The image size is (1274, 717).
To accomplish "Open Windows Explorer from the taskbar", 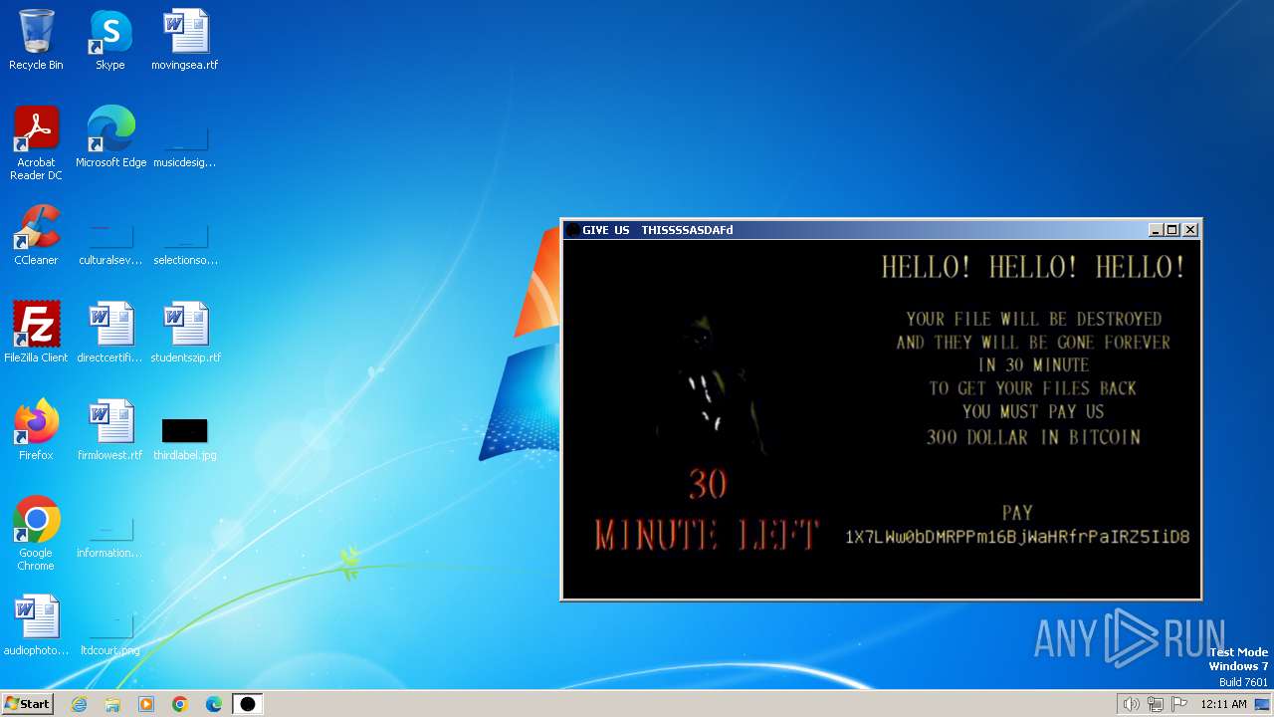I will tap(112, 704).
